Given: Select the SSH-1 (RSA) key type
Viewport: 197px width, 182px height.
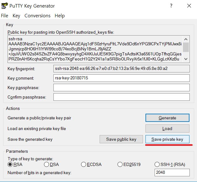Looking at the screenshot, I should click(x=170, y=164).
